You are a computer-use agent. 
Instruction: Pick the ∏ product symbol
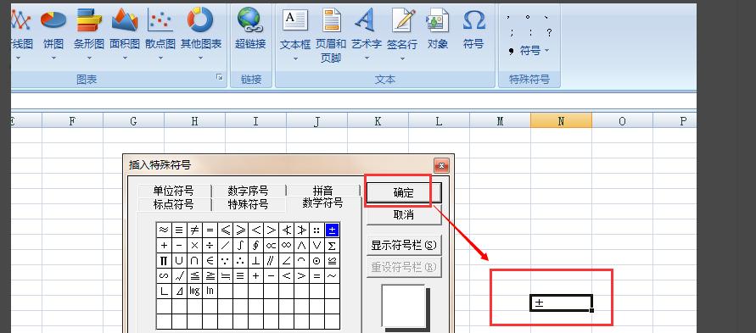point(164,260)
